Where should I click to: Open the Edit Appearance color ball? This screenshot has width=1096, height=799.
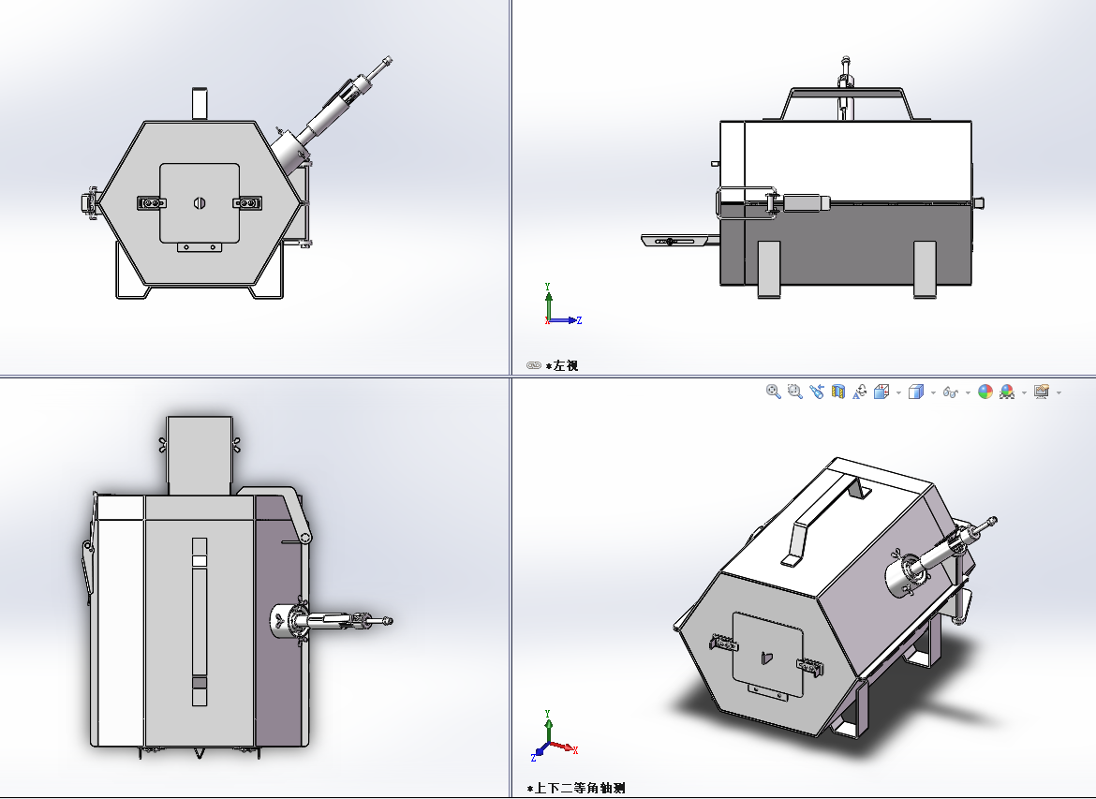click(985, 392)
